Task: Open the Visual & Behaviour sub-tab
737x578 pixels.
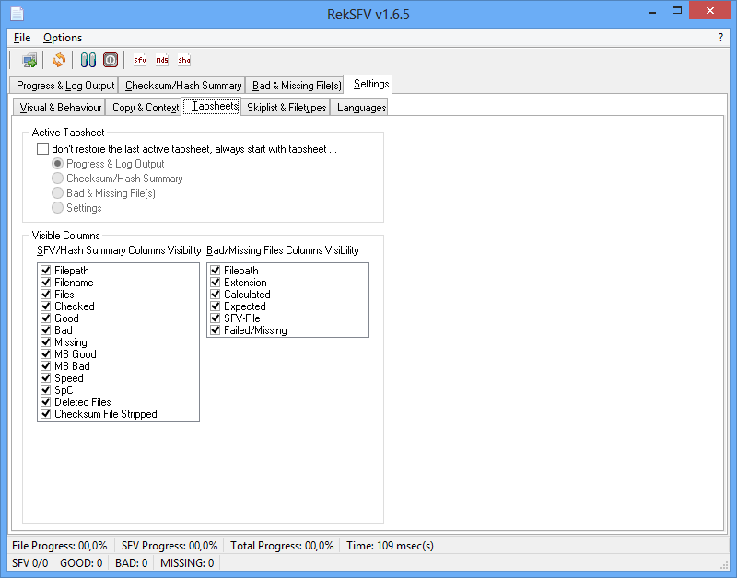Action: (x=59, y=108)
